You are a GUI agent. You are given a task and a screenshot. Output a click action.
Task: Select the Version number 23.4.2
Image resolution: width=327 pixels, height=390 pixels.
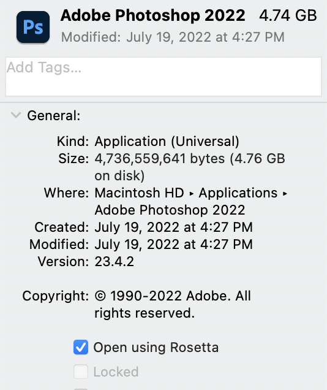click(x=115, y=261)
